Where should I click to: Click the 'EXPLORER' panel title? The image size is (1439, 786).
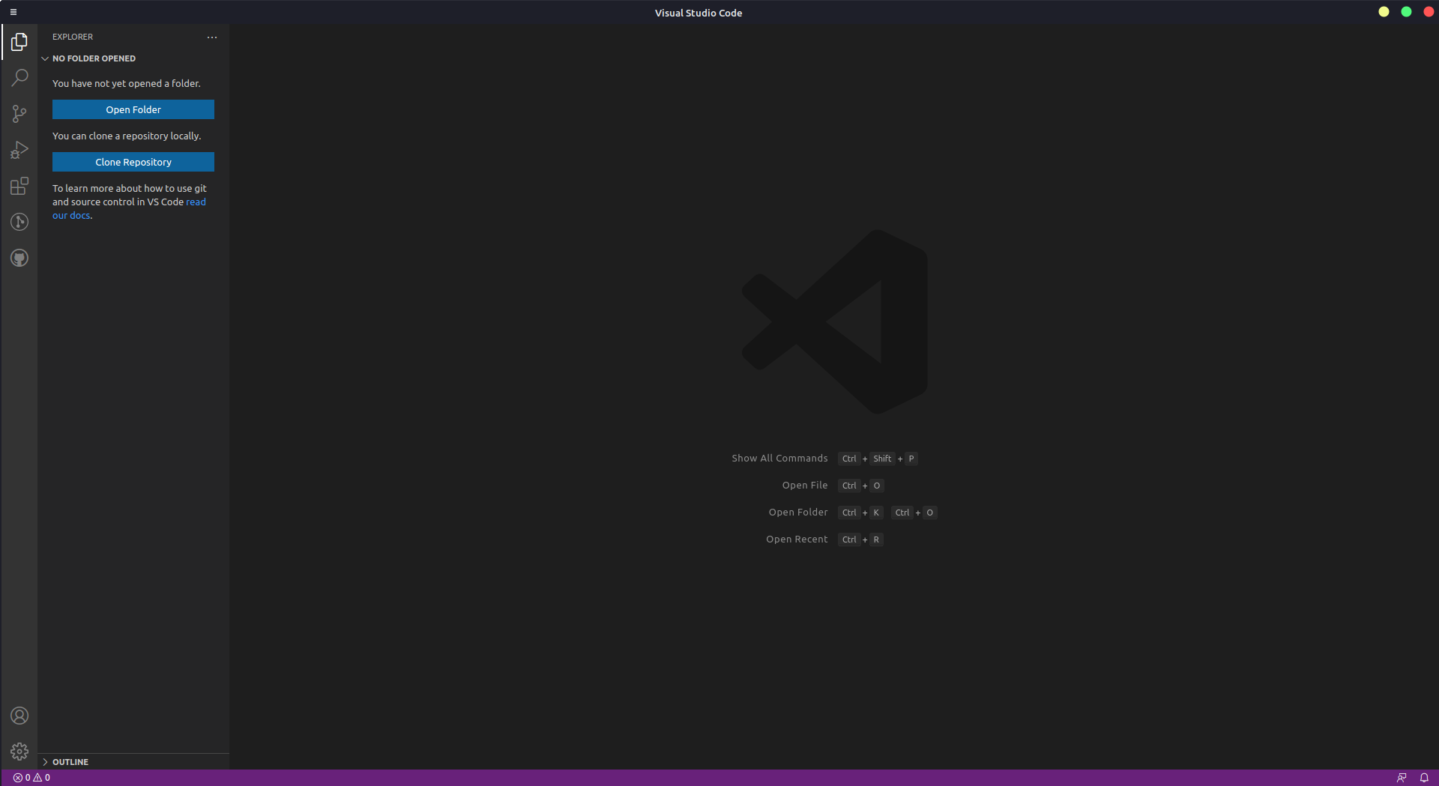click(73, 37)
